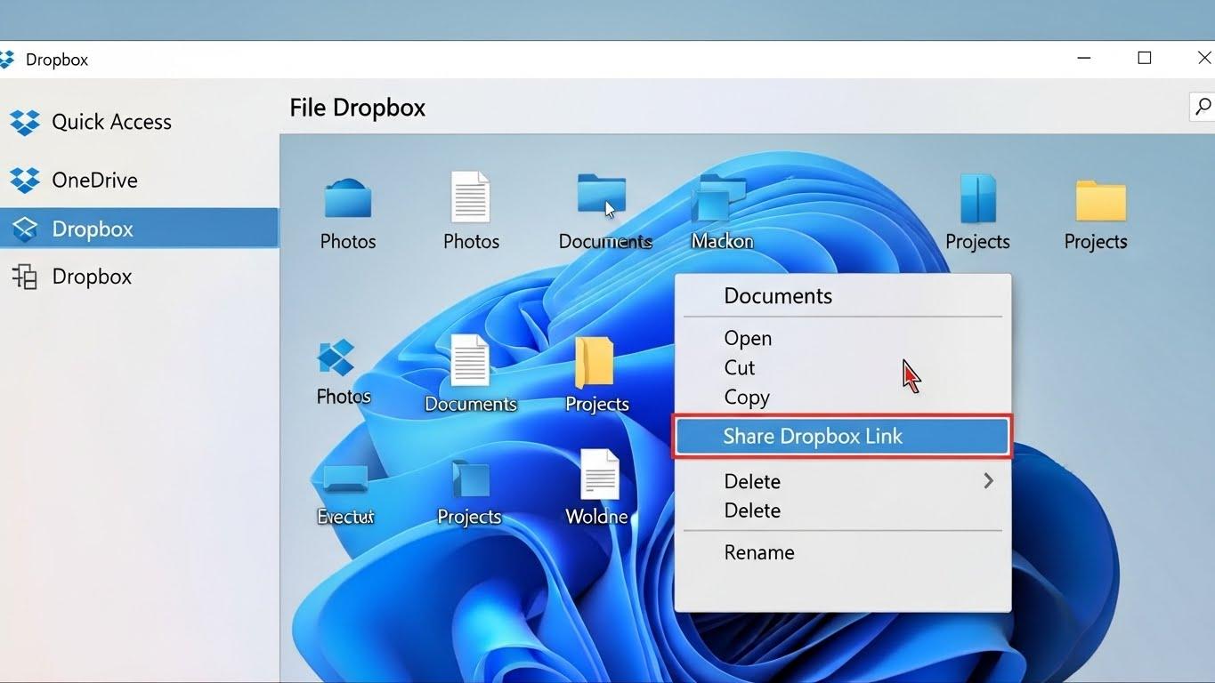
Task: Click Copy in the context menu
Action: (746, 397)
